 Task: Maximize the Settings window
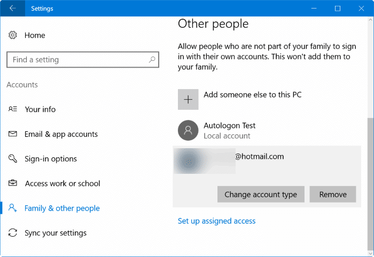coord(338,9)
